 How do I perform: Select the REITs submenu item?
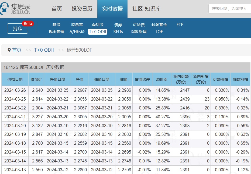click(118, 32)
